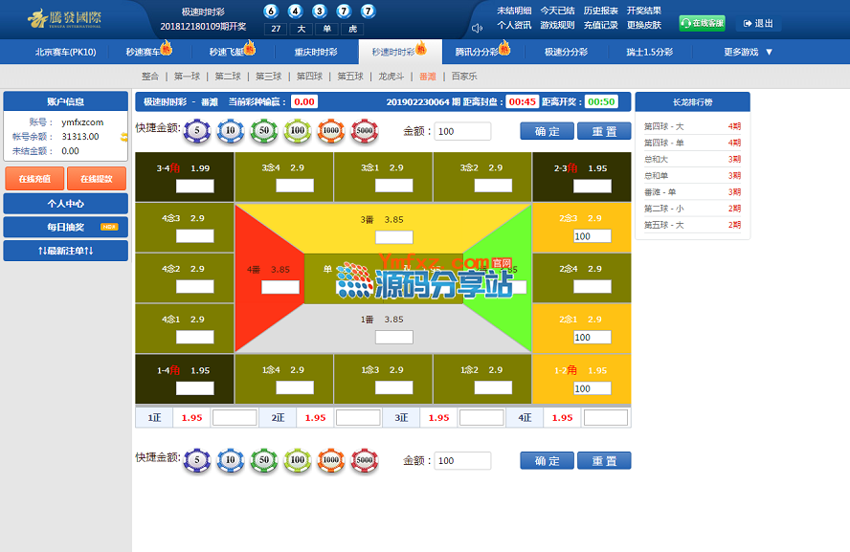The height and width of the screenshot is (552, 850).
Task: Refresh account balance with the yellow arrows icon
Action: tap(123, 137)
